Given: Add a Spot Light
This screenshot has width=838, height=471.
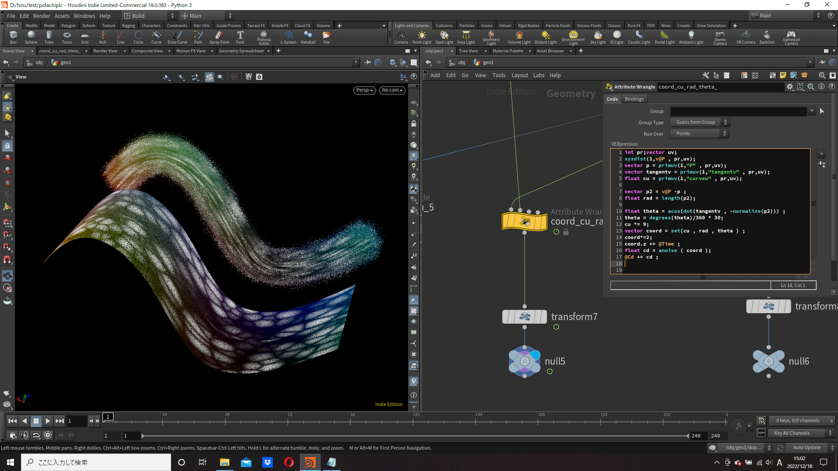Looking at the screenshot, I should pyautogui.click(x=444, y=38).
